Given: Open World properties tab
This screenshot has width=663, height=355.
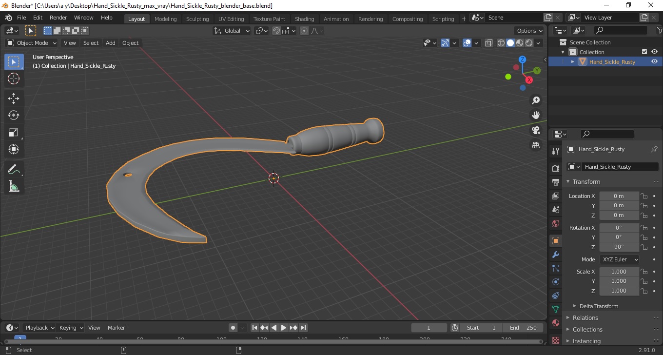Looking at the screenshot, I should (556, 223).
